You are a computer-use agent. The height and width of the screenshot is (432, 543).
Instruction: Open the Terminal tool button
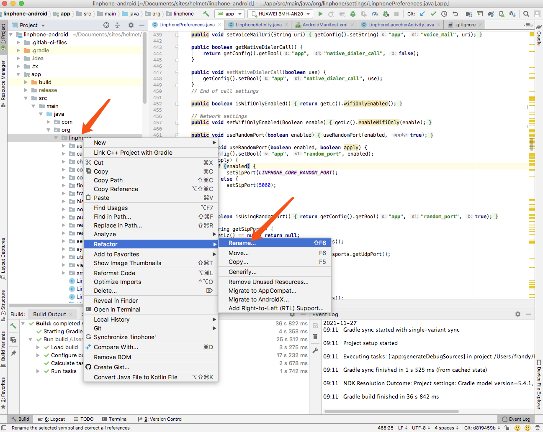[115, 419]
